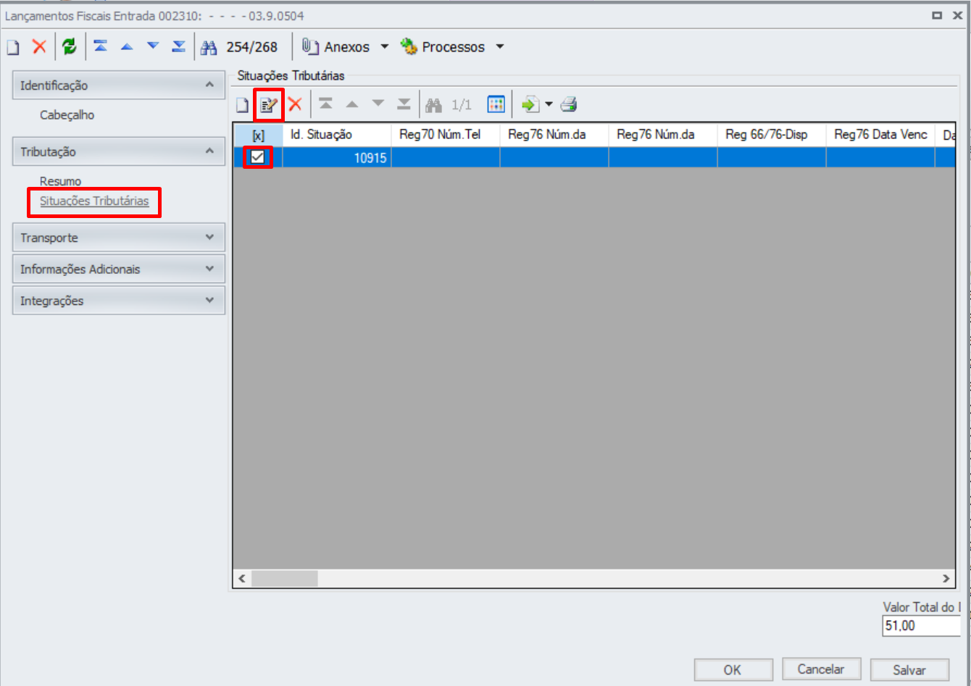971x686 pixels.
Task: Click the new record icon in the main toolbar
Action: coord(13,48)
